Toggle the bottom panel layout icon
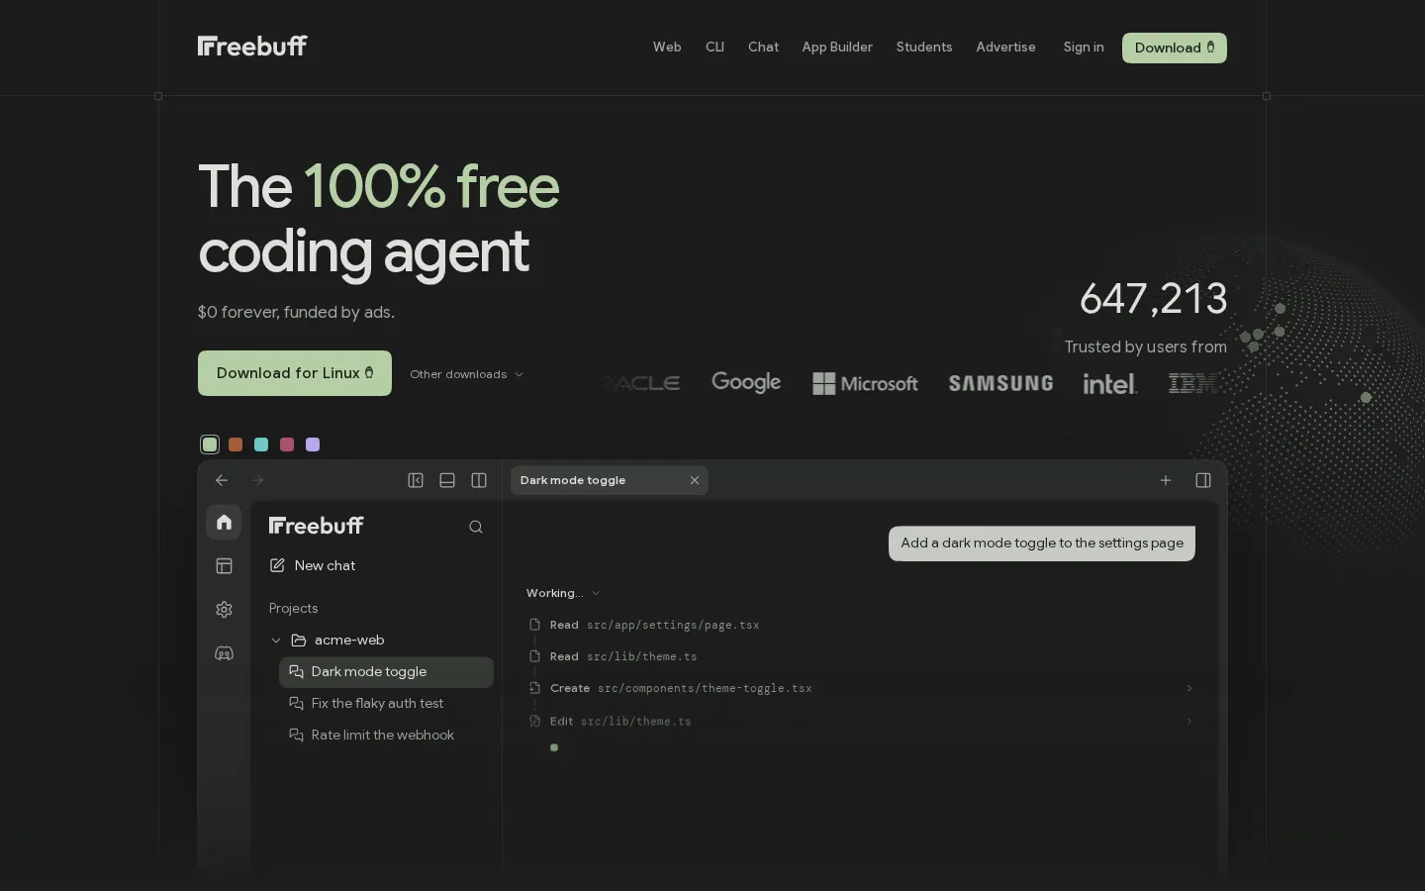1425x891 pixels. click(447, 480)
